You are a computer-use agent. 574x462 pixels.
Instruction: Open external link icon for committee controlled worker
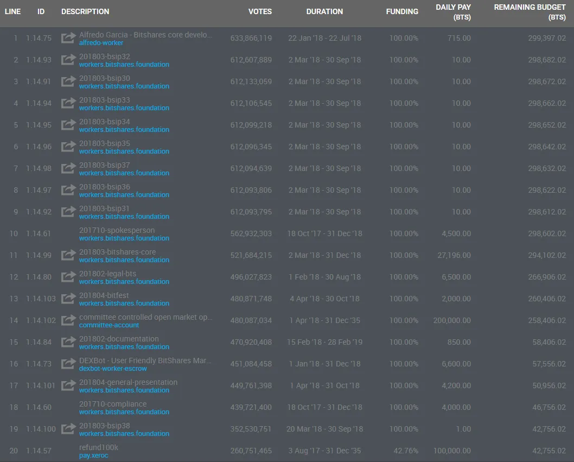click(x=68, y=320)
